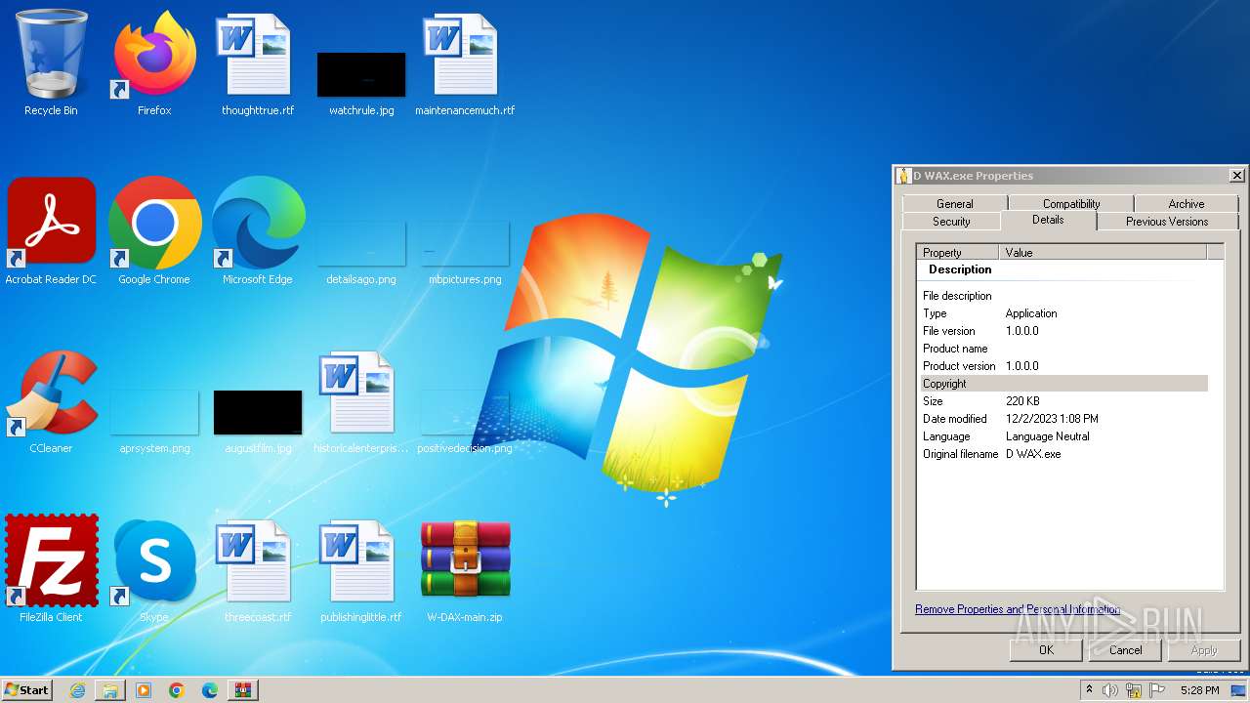The width and height of the screenshot is (1250, 703).
Task: Open the Previous Versions tab
Action: click(x=1167, y=222)
